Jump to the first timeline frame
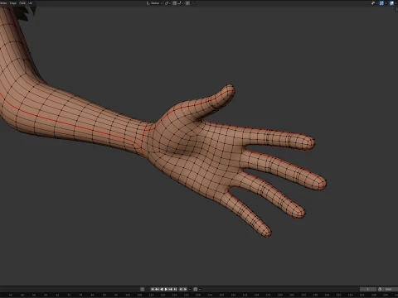This screenshot has width=398, height=298. (x=153, y=289)
